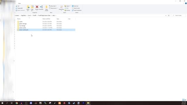Open the Open dropdown in ribbon
The image size is (187, 105).
tap(67, 6)
